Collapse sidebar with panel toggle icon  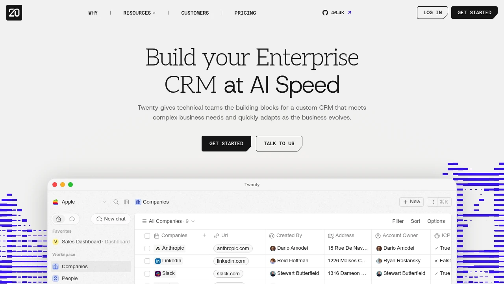tap(126, 202)
